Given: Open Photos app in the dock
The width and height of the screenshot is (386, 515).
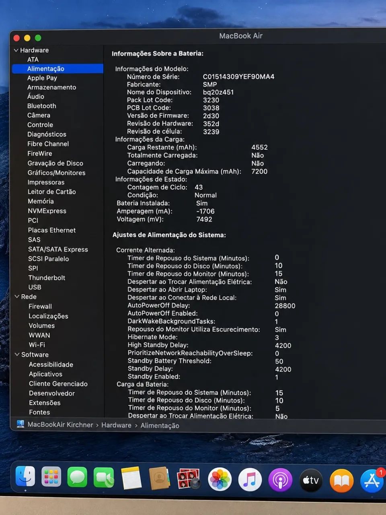Looking at the screenshot, I should coord(220,480).
